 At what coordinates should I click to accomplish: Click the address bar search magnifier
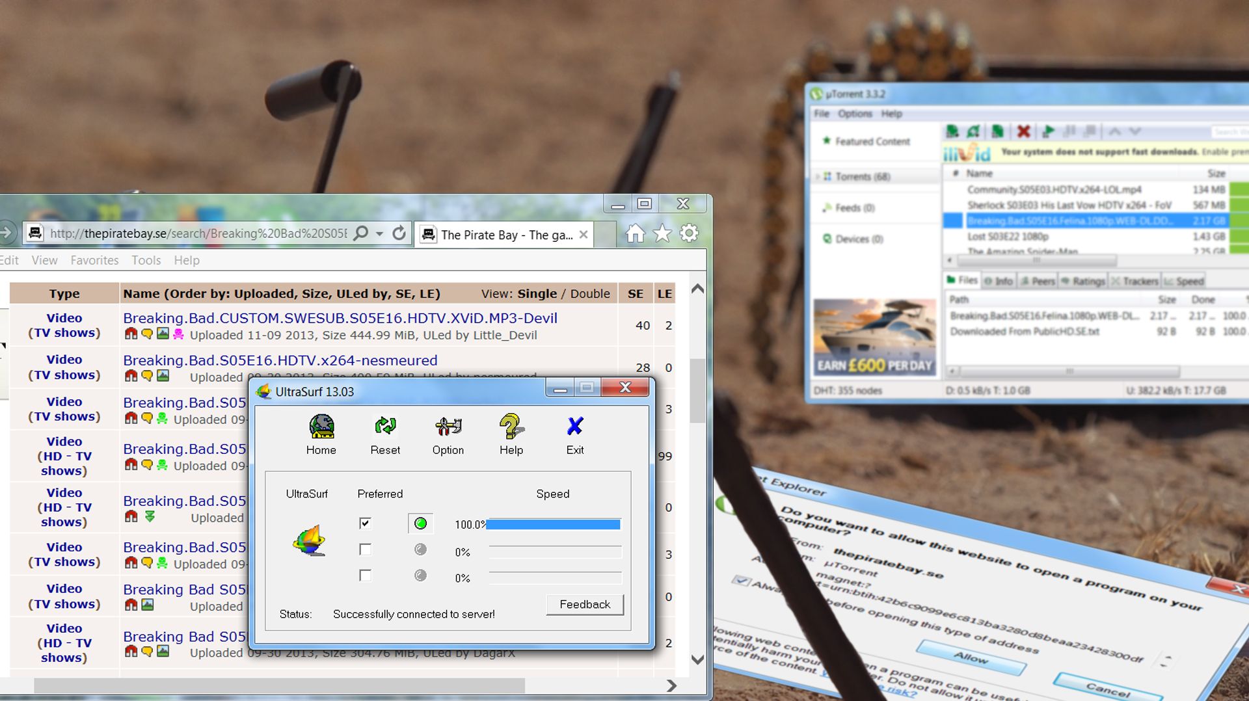(360, 233)
